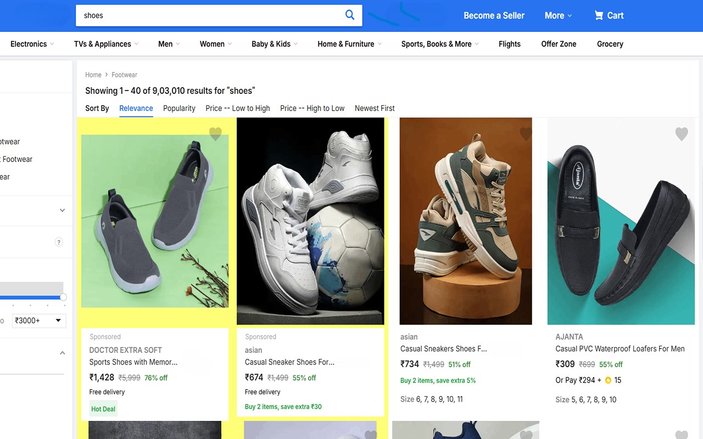Open the black Ajanta loafers image
The width and height of the screenshot is (703, 439).
[x=621, y=221]
